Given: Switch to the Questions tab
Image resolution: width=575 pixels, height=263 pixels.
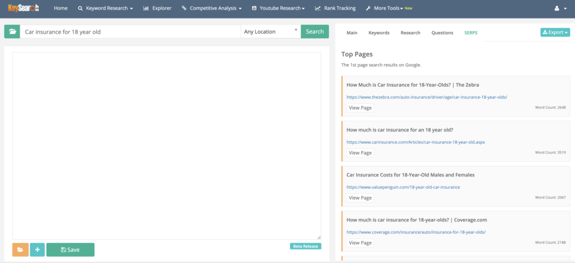Looking at the screenshot, I should [x=442, y=33].
